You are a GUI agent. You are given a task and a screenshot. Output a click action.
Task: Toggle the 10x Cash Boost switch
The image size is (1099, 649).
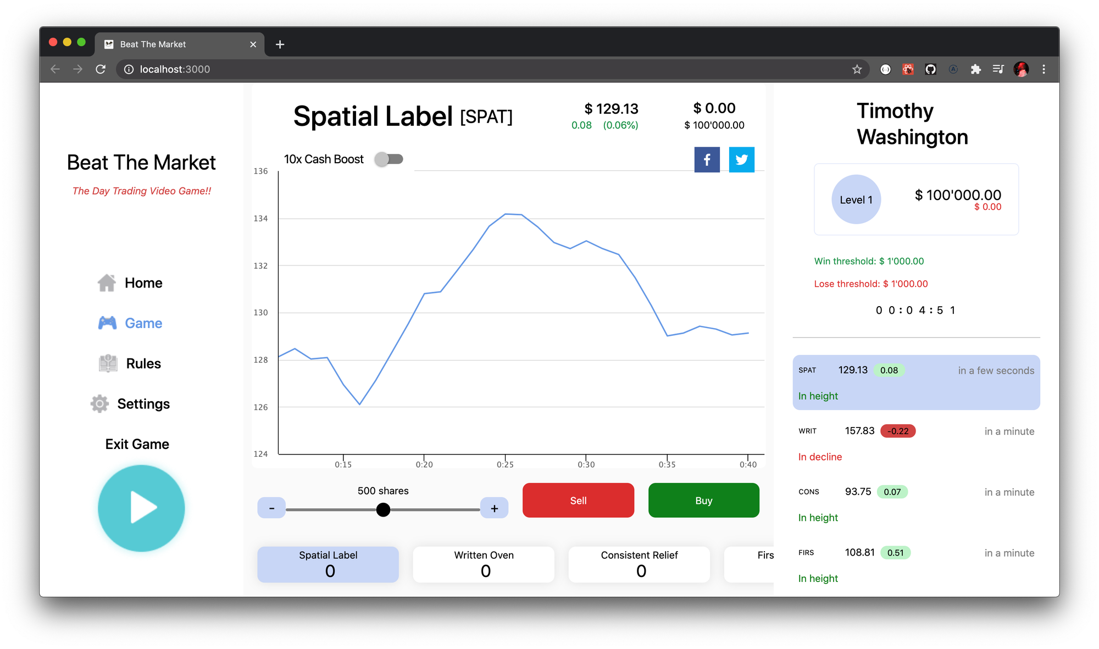point(388,159)
